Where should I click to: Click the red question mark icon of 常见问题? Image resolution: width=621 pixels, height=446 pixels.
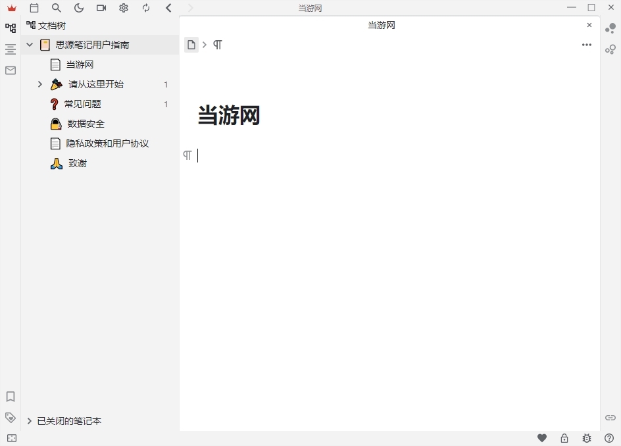point(54,104)
